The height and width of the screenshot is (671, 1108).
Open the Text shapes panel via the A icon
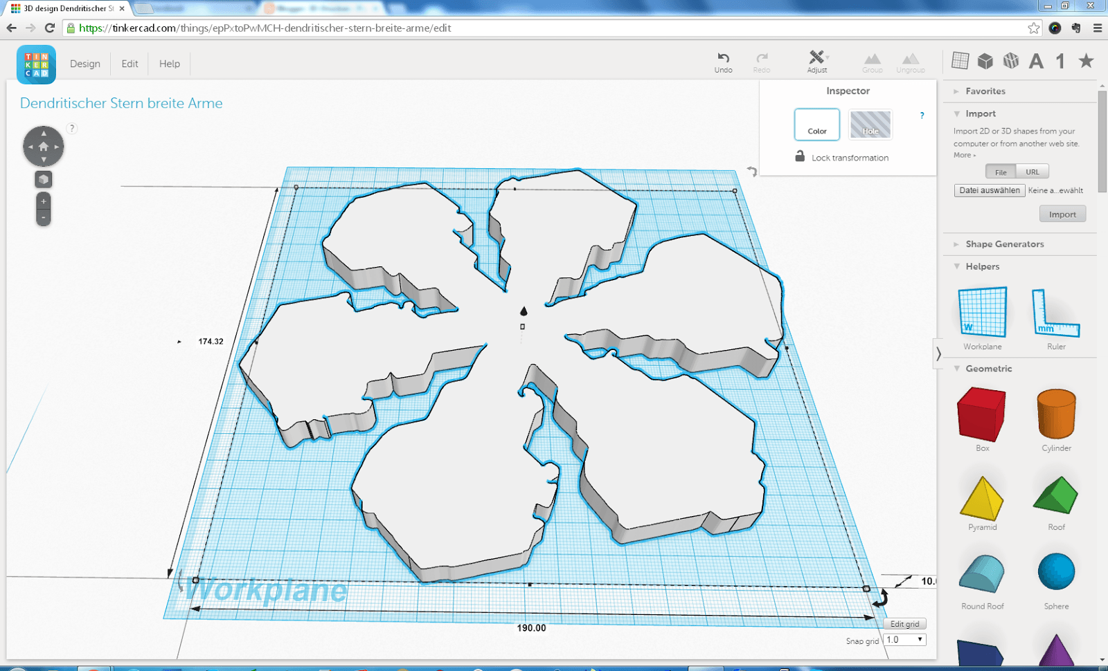[x=1036, y=61]
